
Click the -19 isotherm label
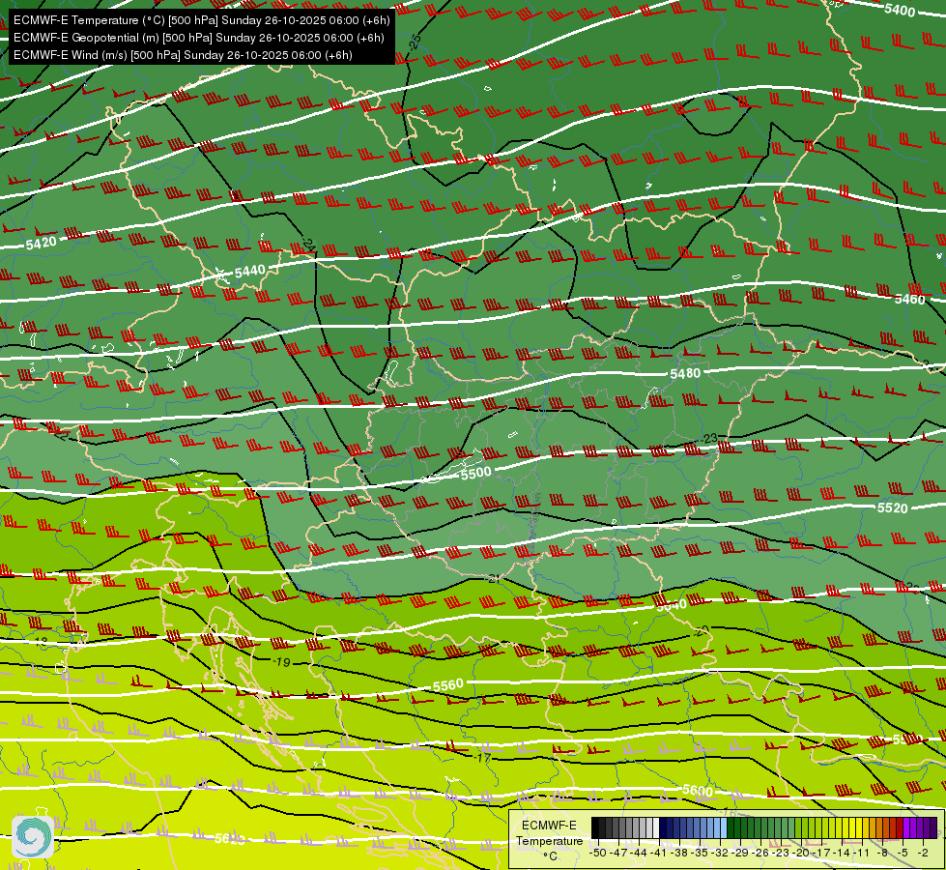(281, 662)
